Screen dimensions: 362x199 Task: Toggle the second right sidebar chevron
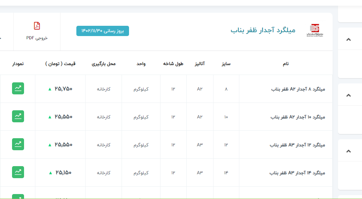(349, 95)
